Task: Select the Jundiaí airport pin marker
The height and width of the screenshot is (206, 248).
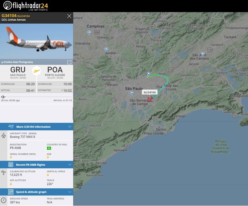Action: click(x=106, y=49)
